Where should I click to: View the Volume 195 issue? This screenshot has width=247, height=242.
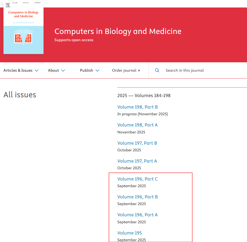[x=130, y=233]
